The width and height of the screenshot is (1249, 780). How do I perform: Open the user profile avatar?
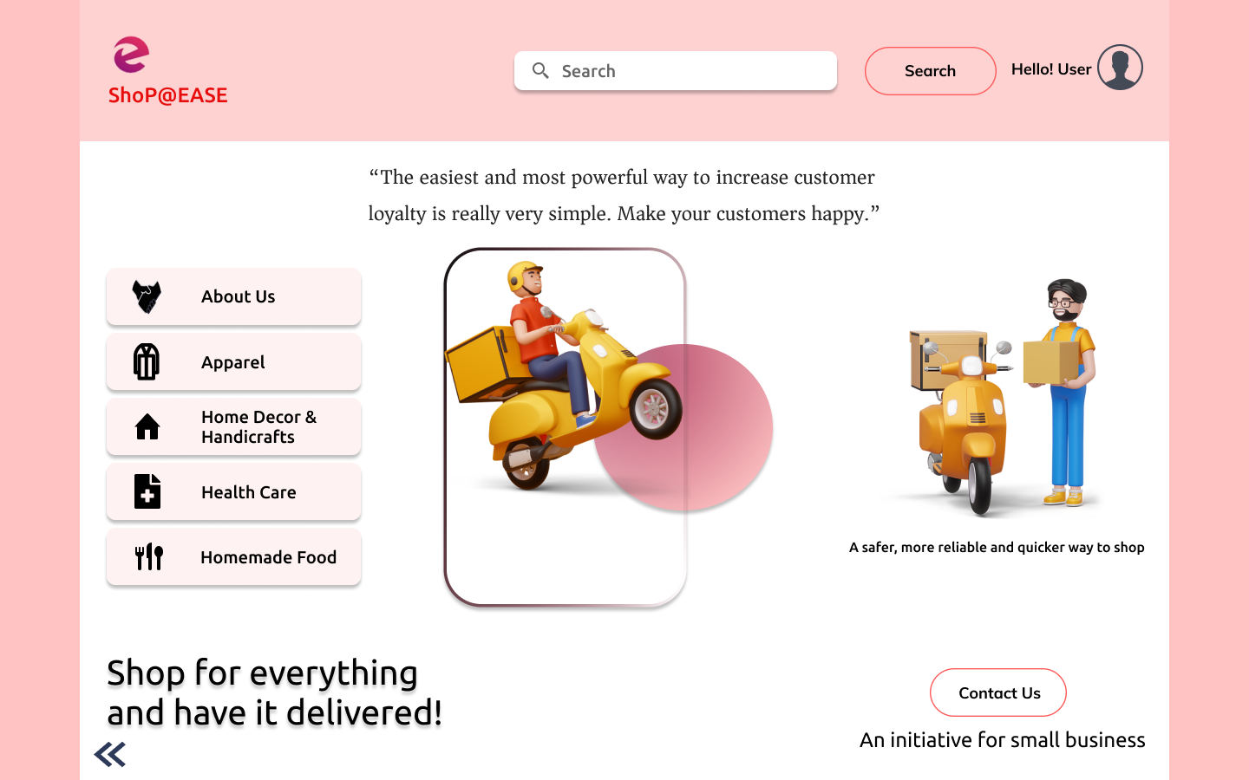point(1120,68)
